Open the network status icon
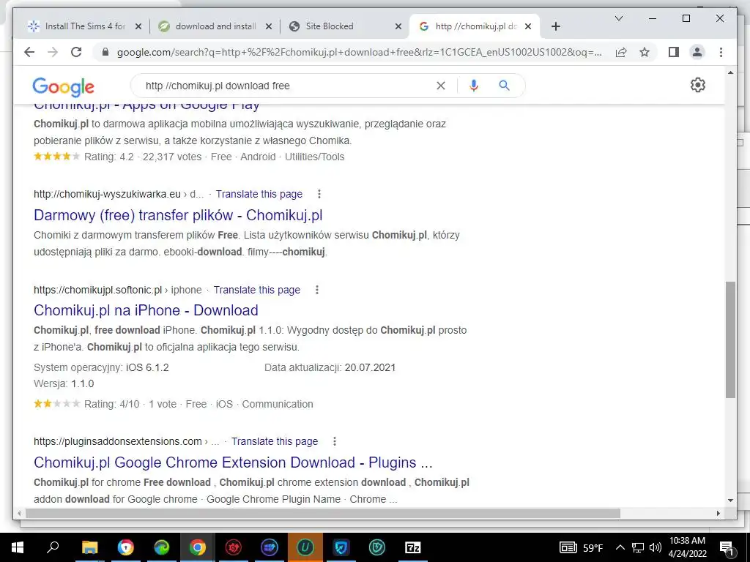Screen dimensions: 750x562 point(638,547)
